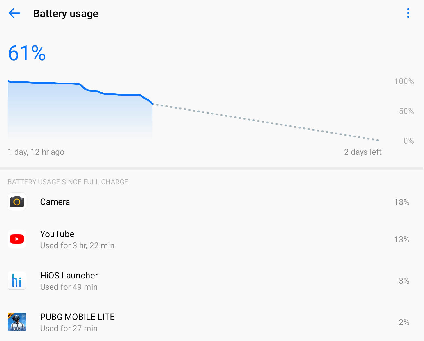Tap the 'Battery usage' page title
This screenshot has width=424, height=341.
tap(66, 14)
